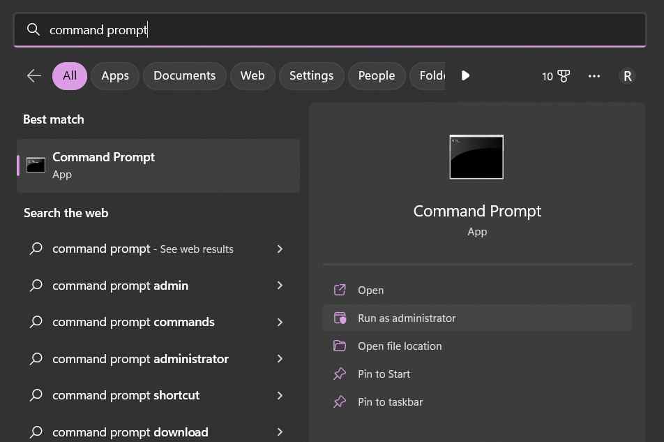This screenshot has width=664, height=442.
Task: Show more filter tabs with play arrow
Action: [465, 76]
